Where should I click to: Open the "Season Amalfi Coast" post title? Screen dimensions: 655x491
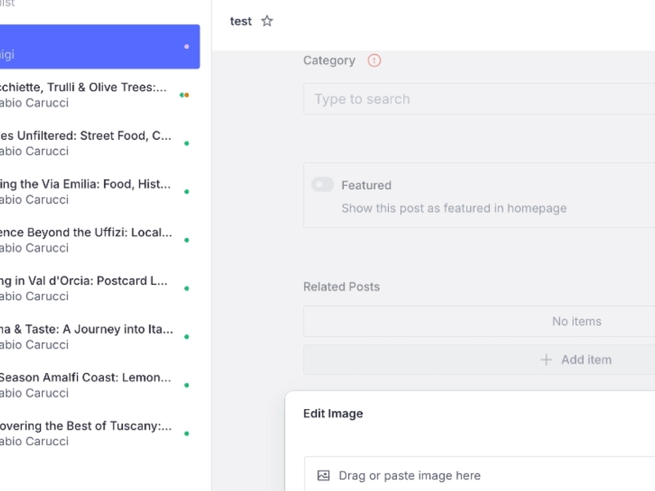[x=85, y=377]
